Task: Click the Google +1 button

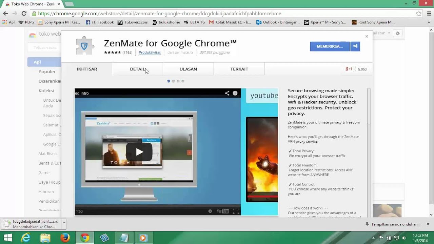Action: point(349,69)
